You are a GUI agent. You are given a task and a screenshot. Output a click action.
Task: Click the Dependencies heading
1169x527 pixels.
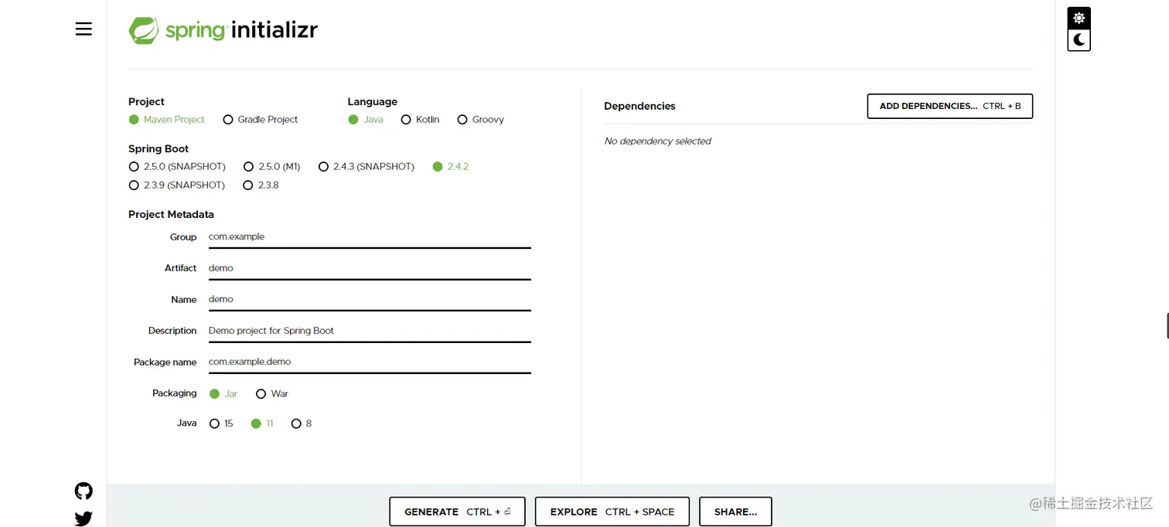point(639,107)
